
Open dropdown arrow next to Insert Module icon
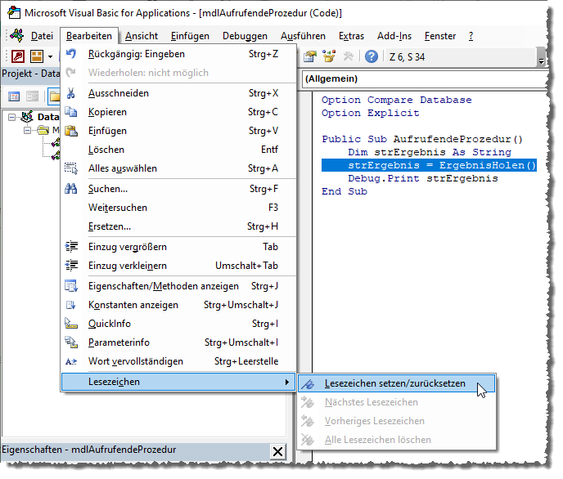pyautogui.click(x=50, y=56)
